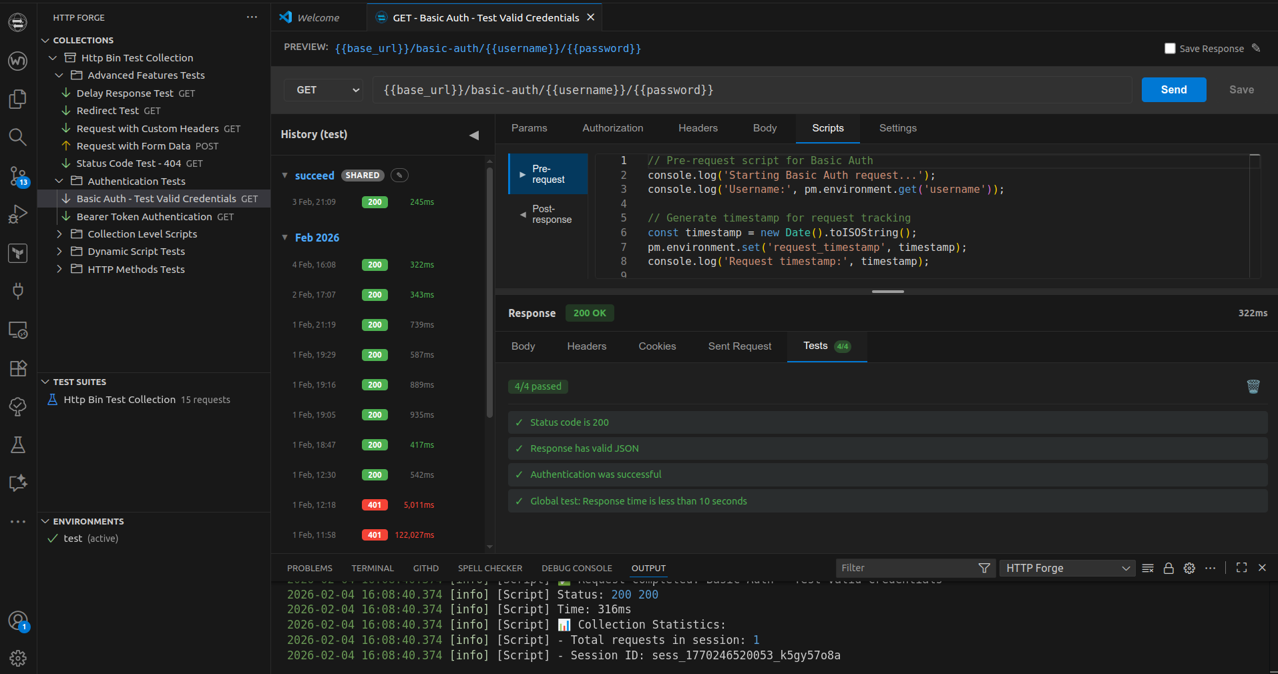Screen dimensions: 1278x674
Task: Open Request with Form Data POST request
Action: click(x=154, y=146)
